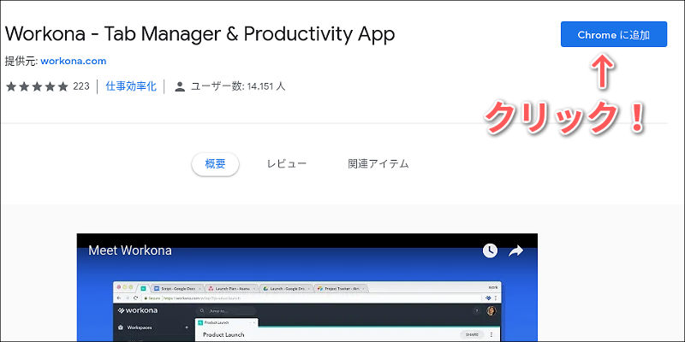Switch to the 関連アイテム tab
Screen dimensions: 685x342
(x=378, y=164)
